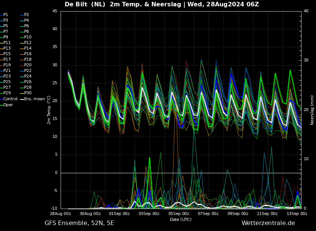Click the Wetterzentrale.de text

[x=268, y=223]
